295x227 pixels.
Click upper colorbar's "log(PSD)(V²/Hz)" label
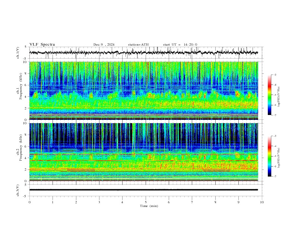(x=279, y=97)
